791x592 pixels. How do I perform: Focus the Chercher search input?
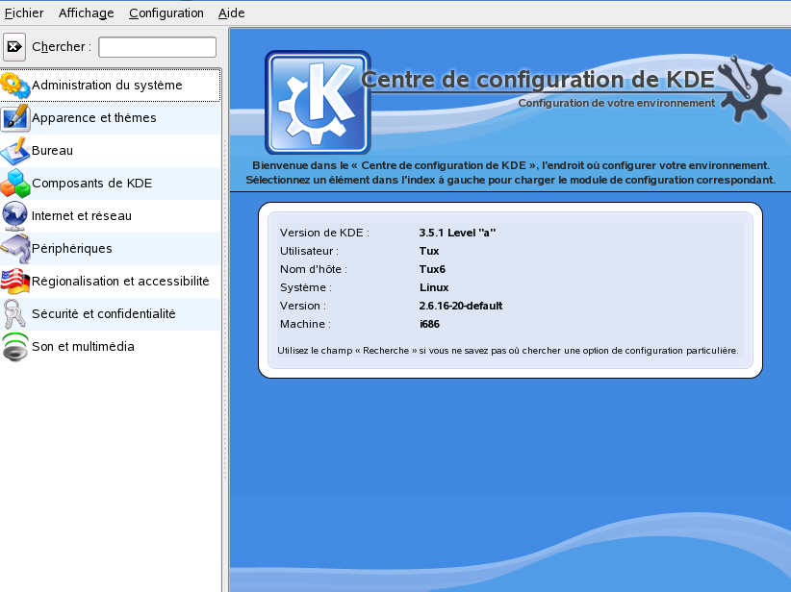(158, 47)
